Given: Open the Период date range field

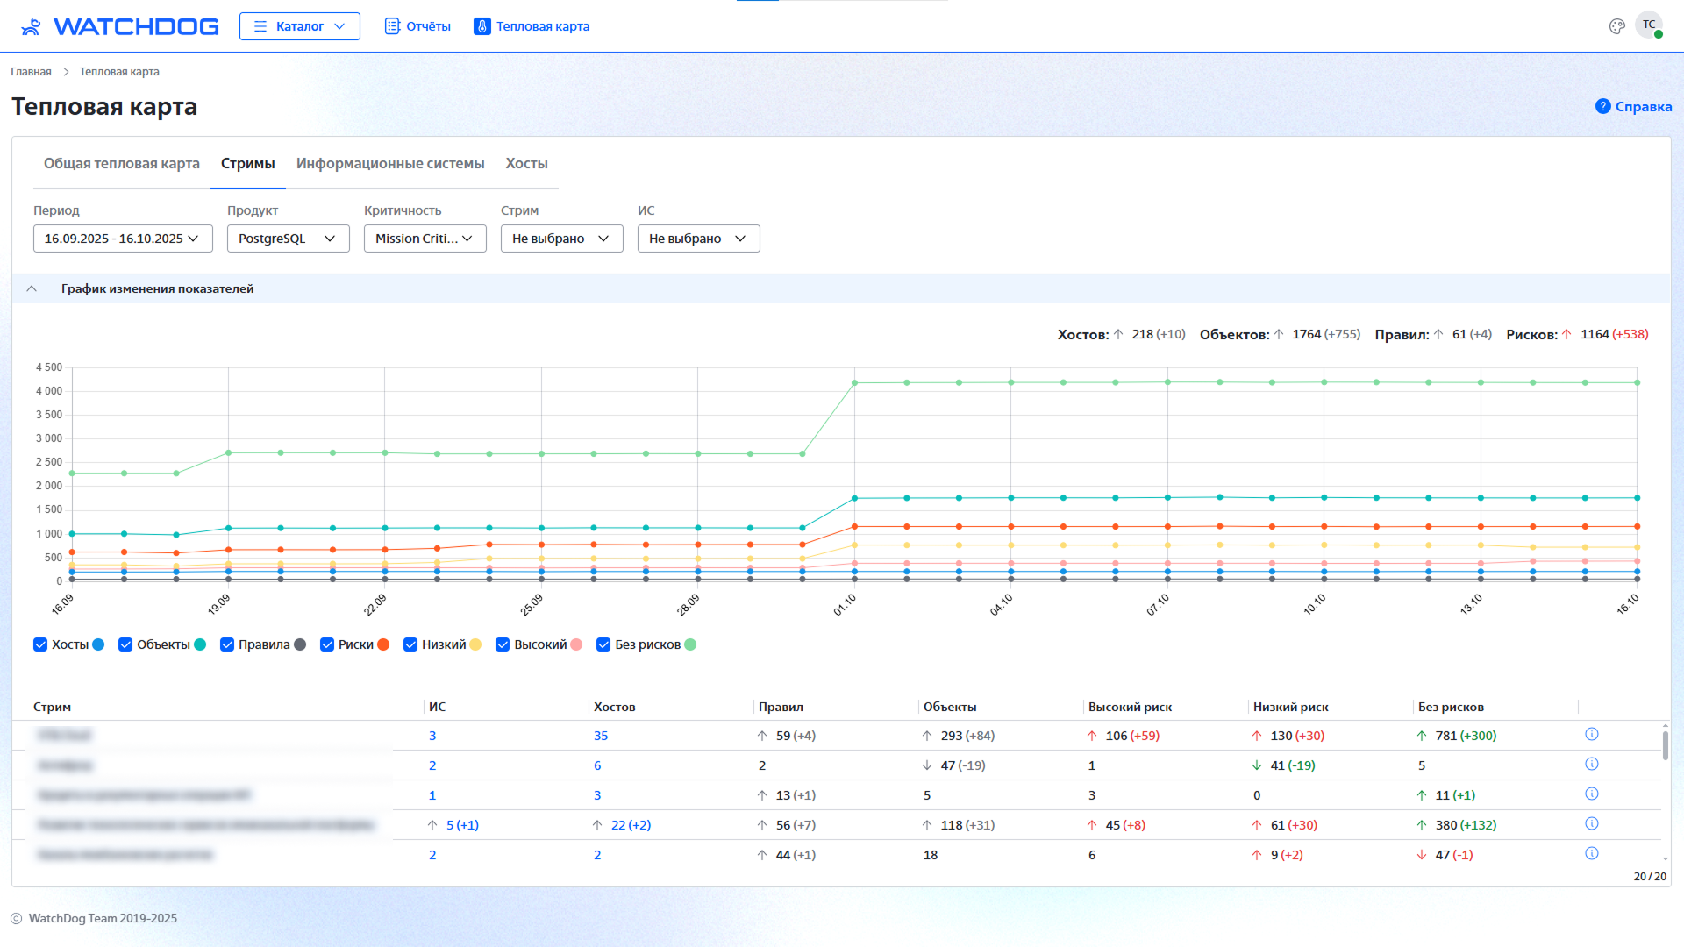Looking at the screenshot, I should [x=123, y=239].
